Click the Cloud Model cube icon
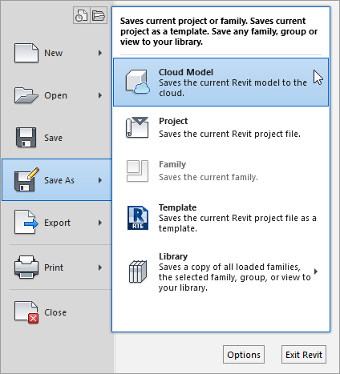This screenshot has height=374, width=340. 138,82
